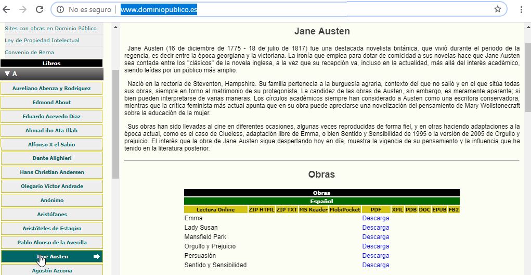This screenshot has height=275, width=531.
Task: Click the 'ZIP TXT' column header
Action: pos(287,209)
